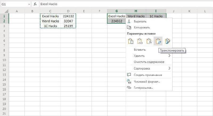
Task: Select Гиперссылка… menu entry
Action: [143, 88]
